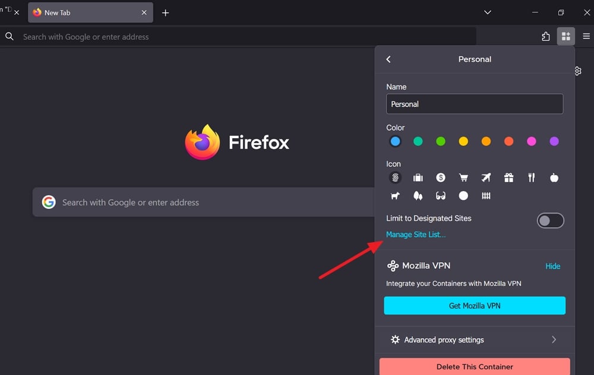Select the fork and knife food icon
The width and height of the screenshot is (594, 375).
tap(532, 177)
